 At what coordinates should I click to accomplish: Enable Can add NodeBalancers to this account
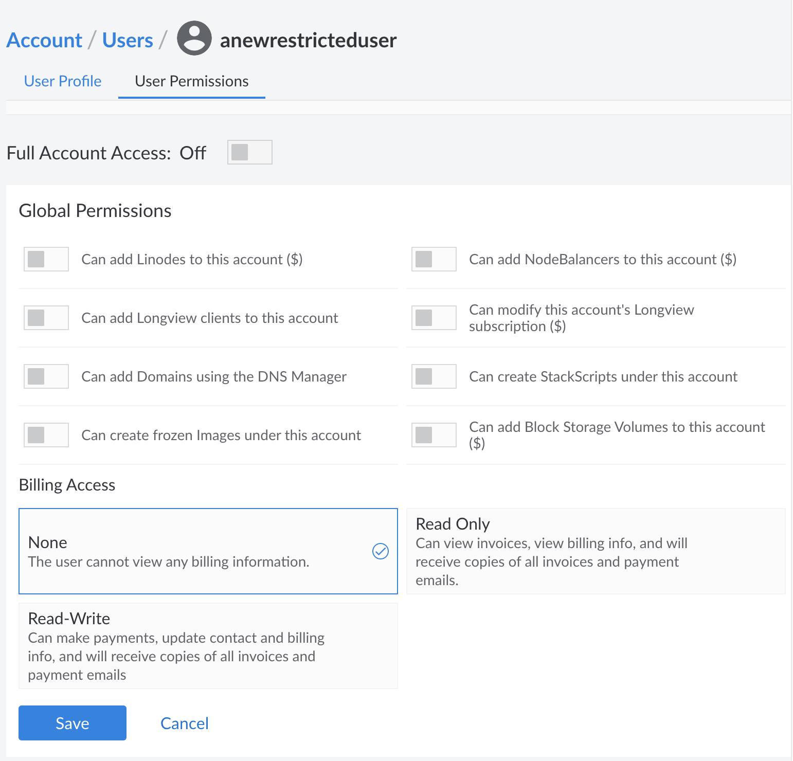[434, 259]
